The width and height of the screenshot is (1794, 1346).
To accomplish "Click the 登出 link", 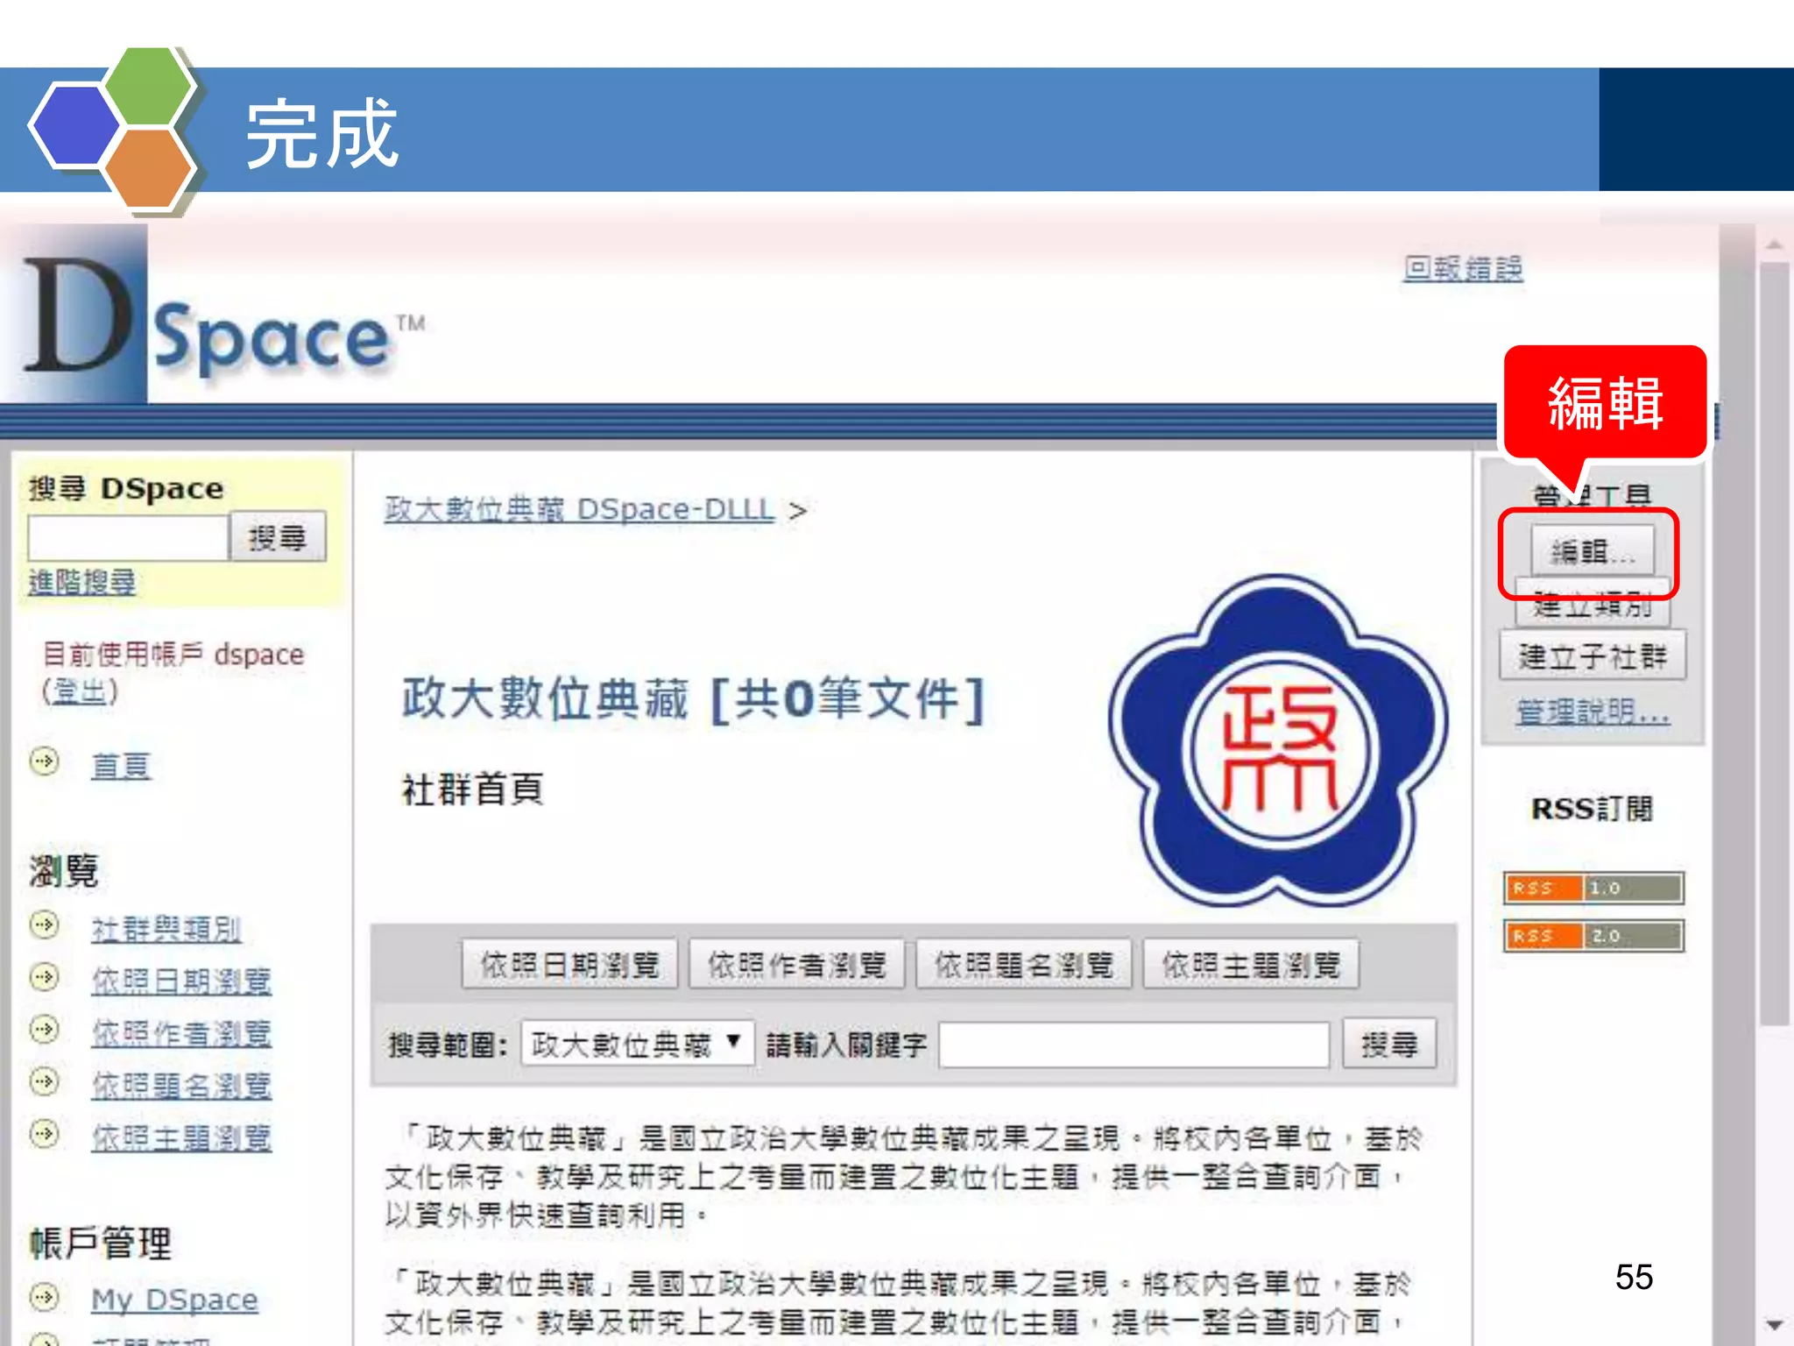I will pos(80,691).
